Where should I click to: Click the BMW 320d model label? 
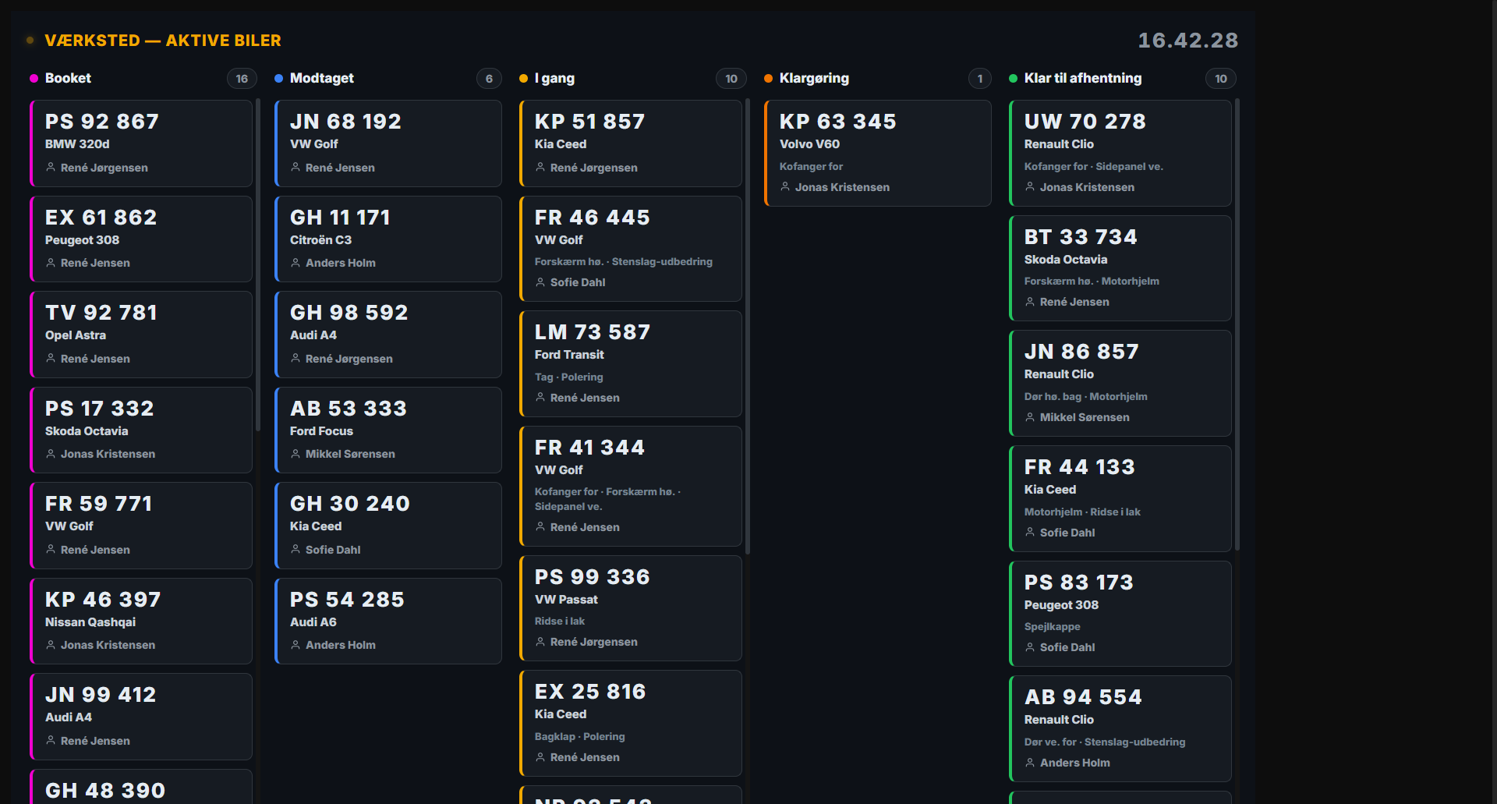click(77, 144)
